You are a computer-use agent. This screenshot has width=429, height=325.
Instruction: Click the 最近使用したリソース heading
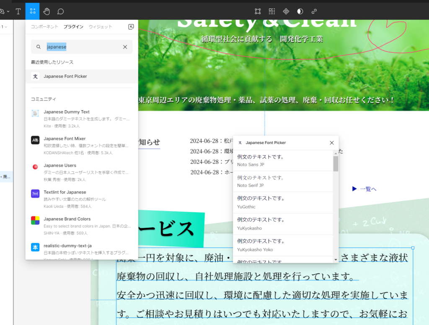click(x=52, y=62)
